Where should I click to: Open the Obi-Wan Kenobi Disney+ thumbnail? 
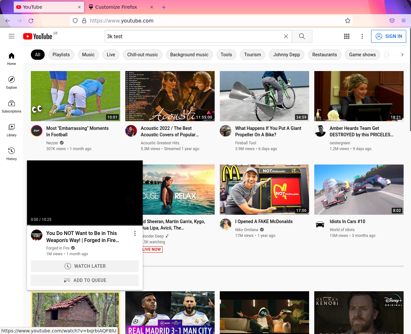pyautogui.click(x=359, y=312)
